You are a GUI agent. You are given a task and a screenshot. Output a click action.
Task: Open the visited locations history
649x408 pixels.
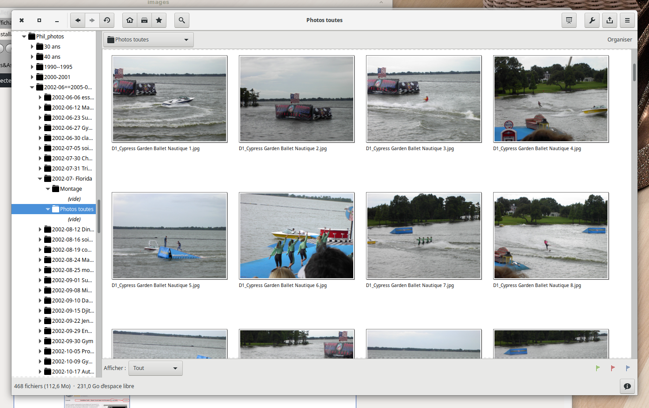tap(107, 20)
